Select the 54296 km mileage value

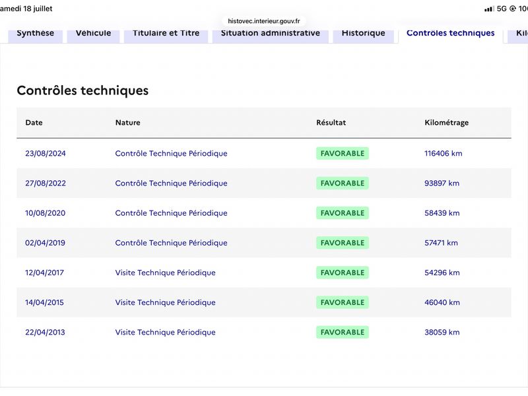pos(442,273)
